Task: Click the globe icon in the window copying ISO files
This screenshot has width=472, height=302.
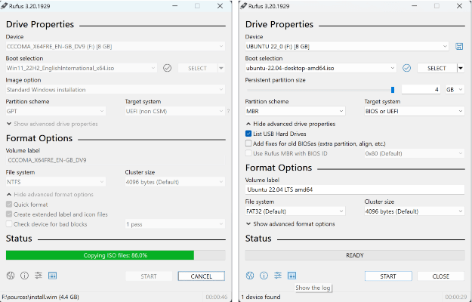Action: [x=11, y=276]
